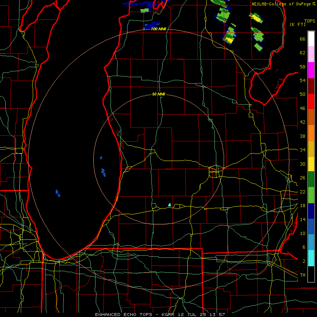Image resolution: width=317 pixels, height=317 pixels.
Task: Select the light green legend swatch
Action: [x=311, y=195]
